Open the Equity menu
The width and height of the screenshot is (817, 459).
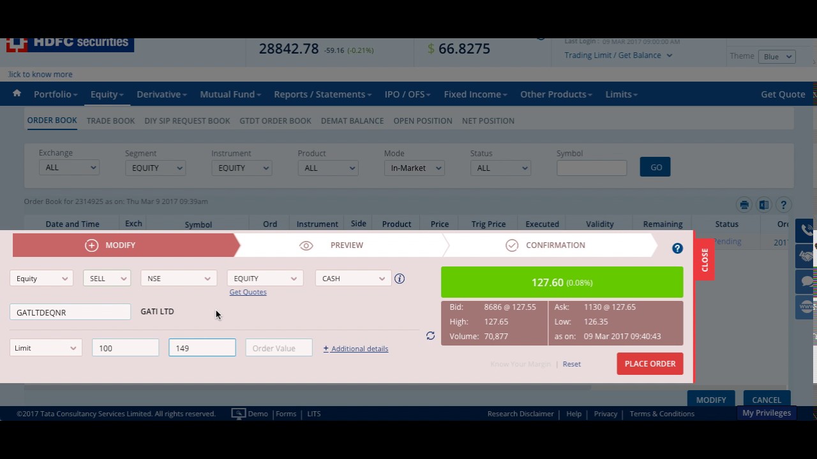pyautogui.click(x=107, y=94)
